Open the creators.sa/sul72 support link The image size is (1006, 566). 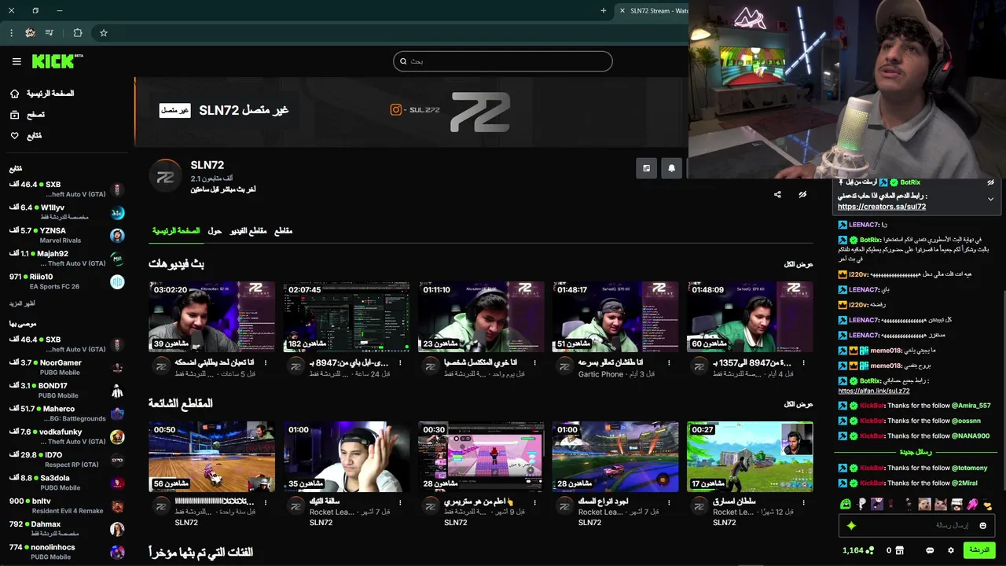[882, 207]
